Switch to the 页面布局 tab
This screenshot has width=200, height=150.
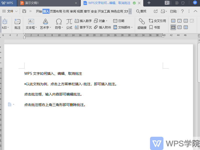tap(56, 11)
